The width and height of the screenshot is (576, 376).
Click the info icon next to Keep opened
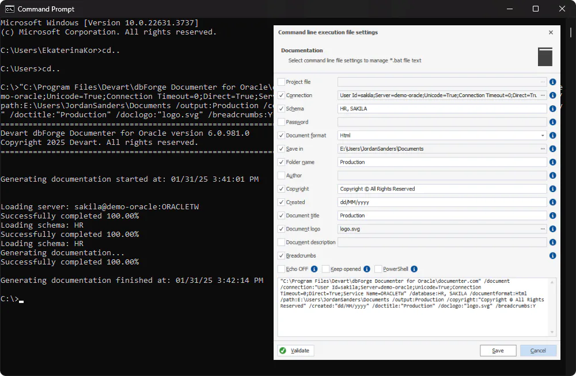click(x=366, y=269)
